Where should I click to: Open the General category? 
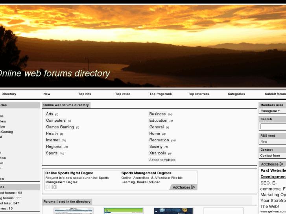[x=157, y=127]
